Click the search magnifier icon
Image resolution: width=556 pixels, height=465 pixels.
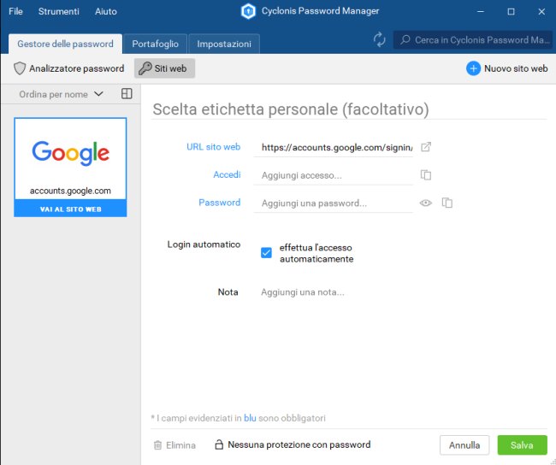pyautogui.click(x=405, y=39)
